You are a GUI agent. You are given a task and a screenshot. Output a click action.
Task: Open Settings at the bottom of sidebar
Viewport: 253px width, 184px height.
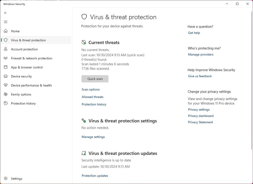click(16, 179)
